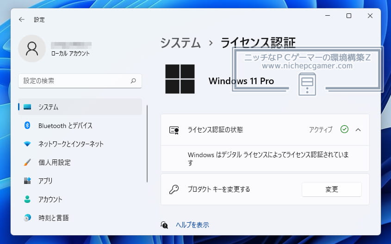The height and width of the screenshot is (244, 391).
Task: Click the help headset icon
Action: (164, 225)
